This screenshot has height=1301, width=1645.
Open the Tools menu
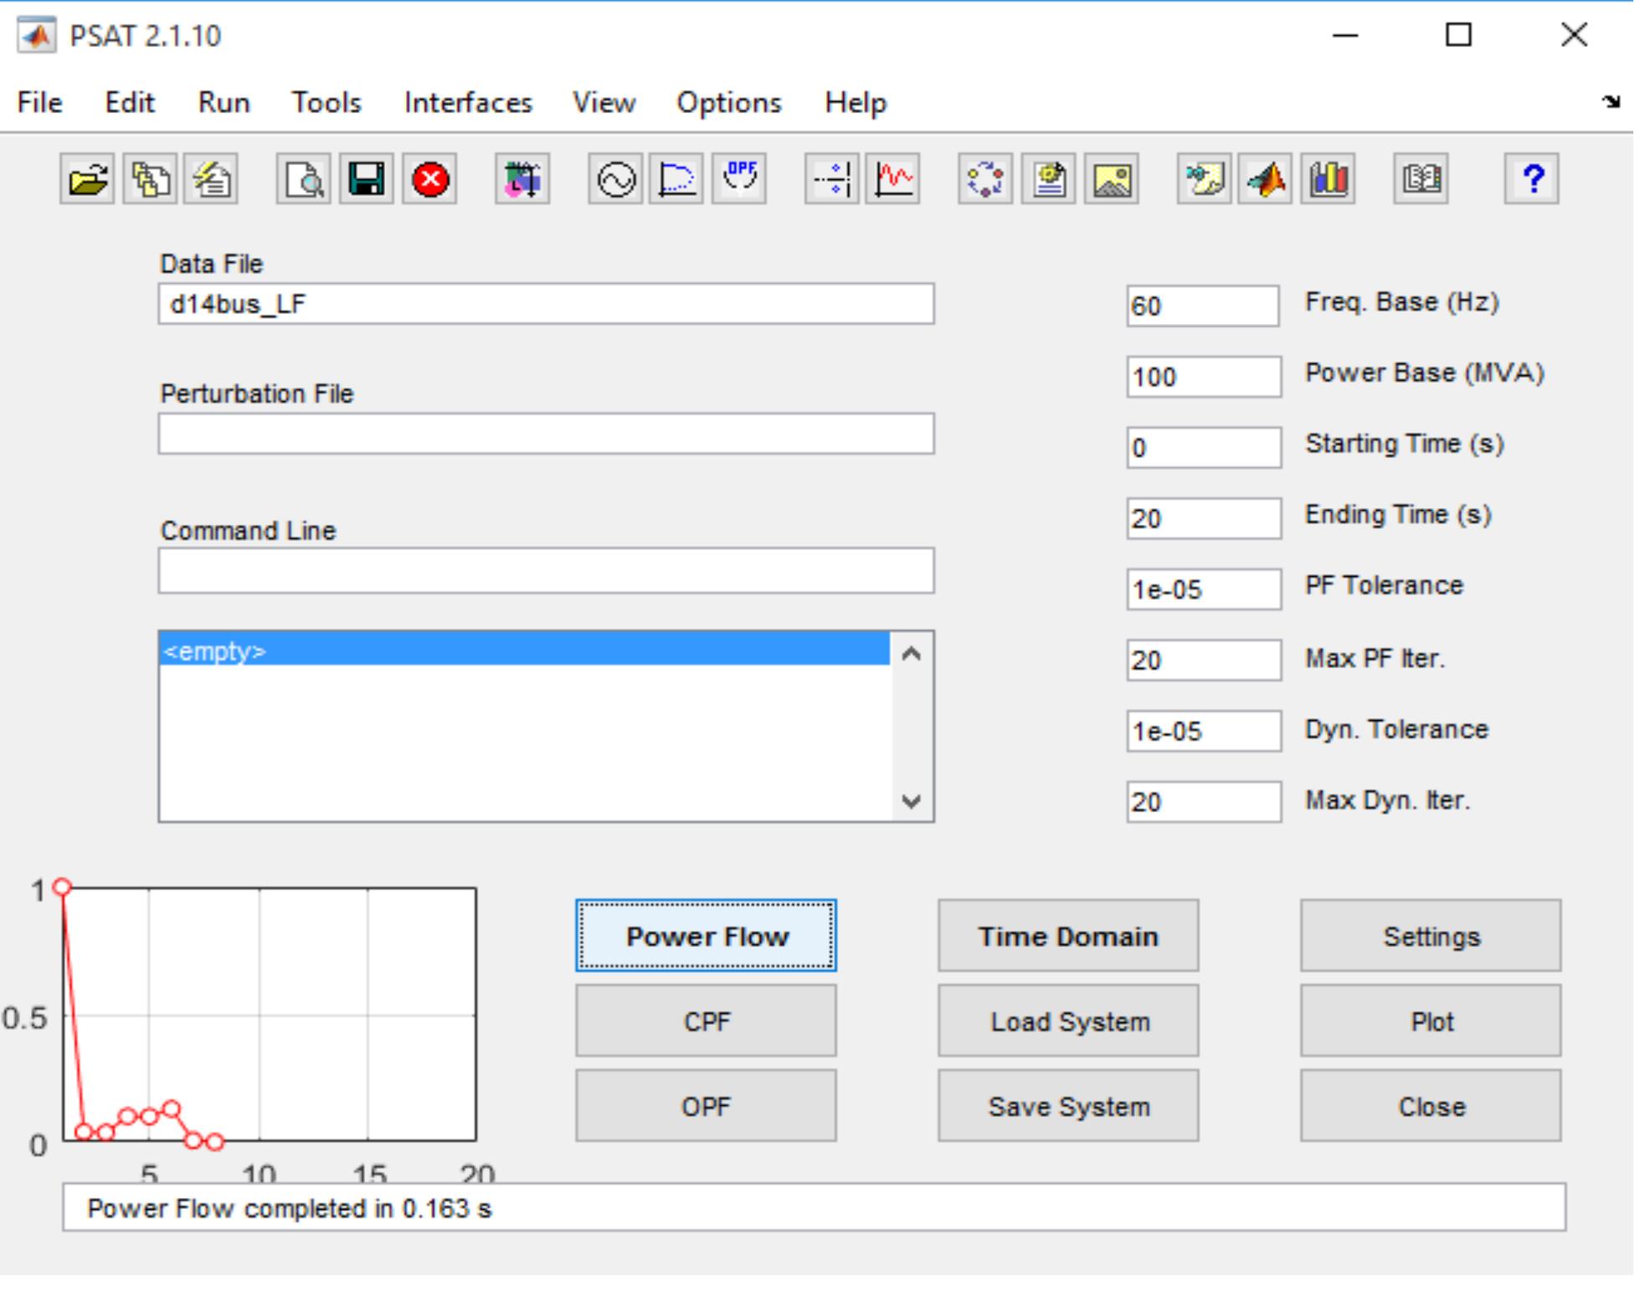click(326, 102)
